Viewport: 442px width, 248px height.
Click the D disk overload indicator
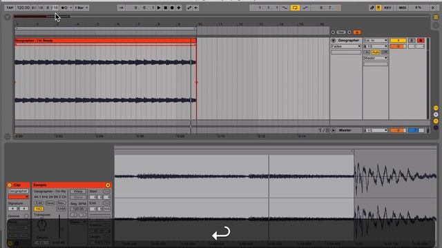[x=433, y=8]
